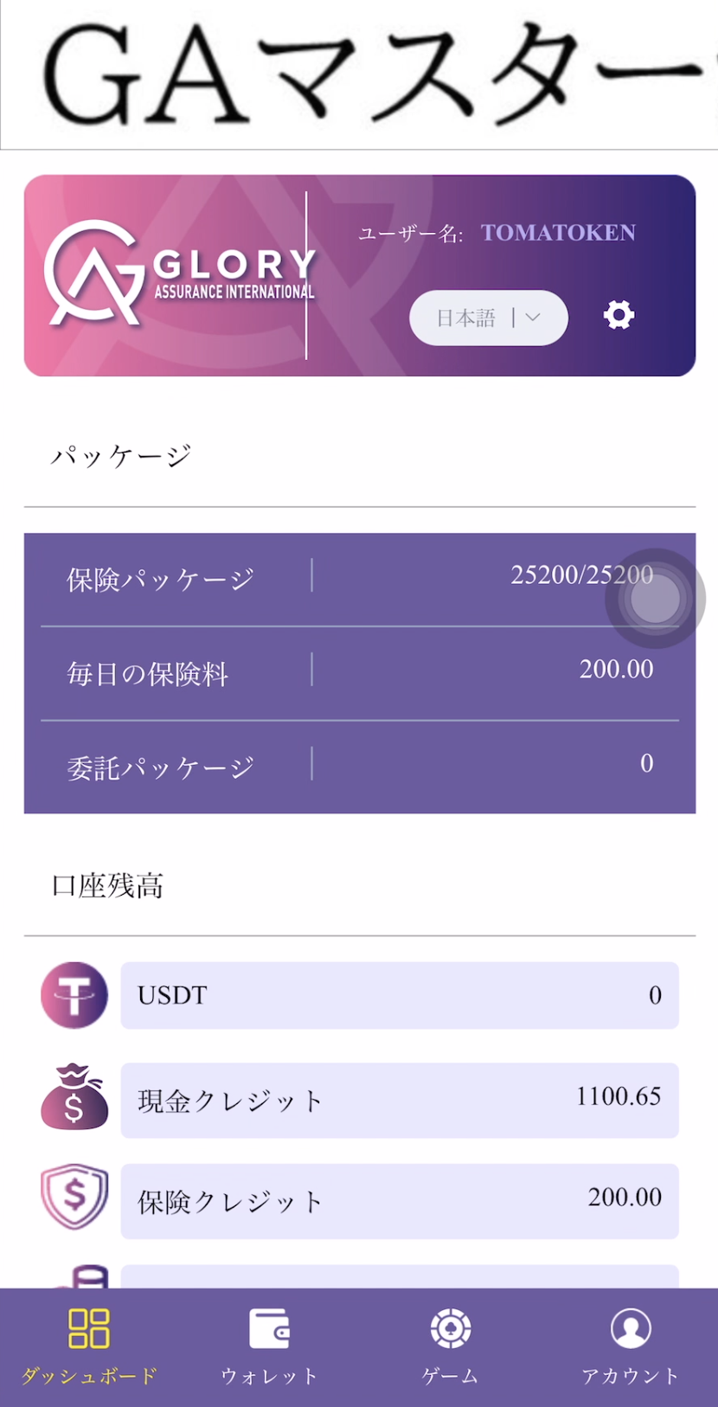This screenshot has width=718, height=1407.
Task: Switch to the ウォレット tab
Action: pos(269,1376)
